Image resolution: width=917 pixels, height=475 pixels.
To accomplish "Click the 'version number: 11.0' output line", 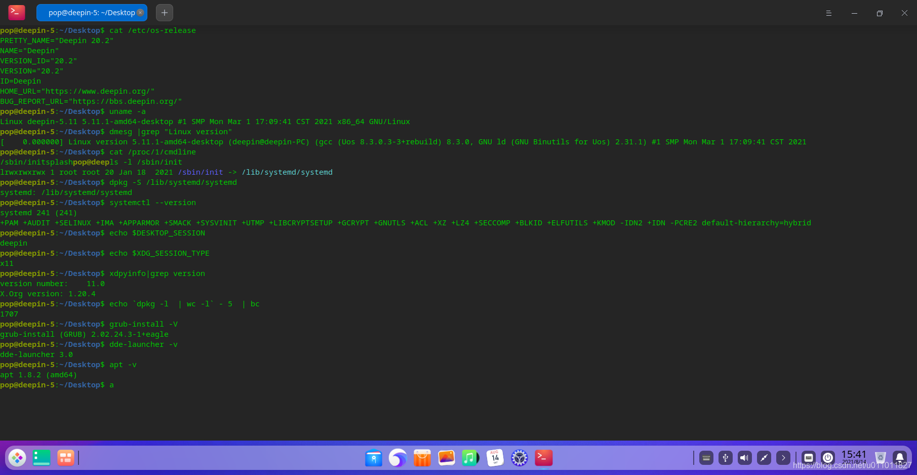I will [52, 284].
